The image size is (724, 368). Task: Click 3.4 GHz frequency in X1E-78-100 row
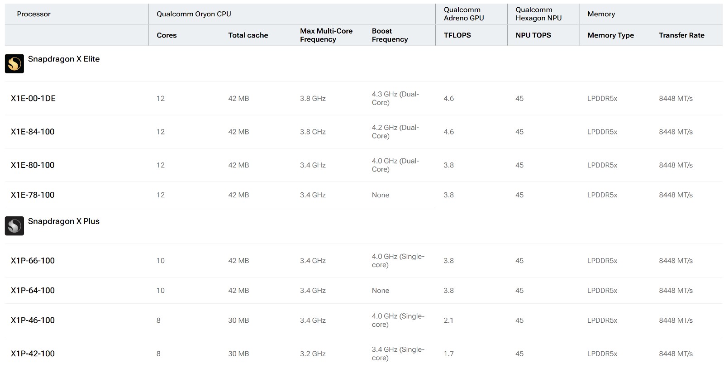click(313, 195)
